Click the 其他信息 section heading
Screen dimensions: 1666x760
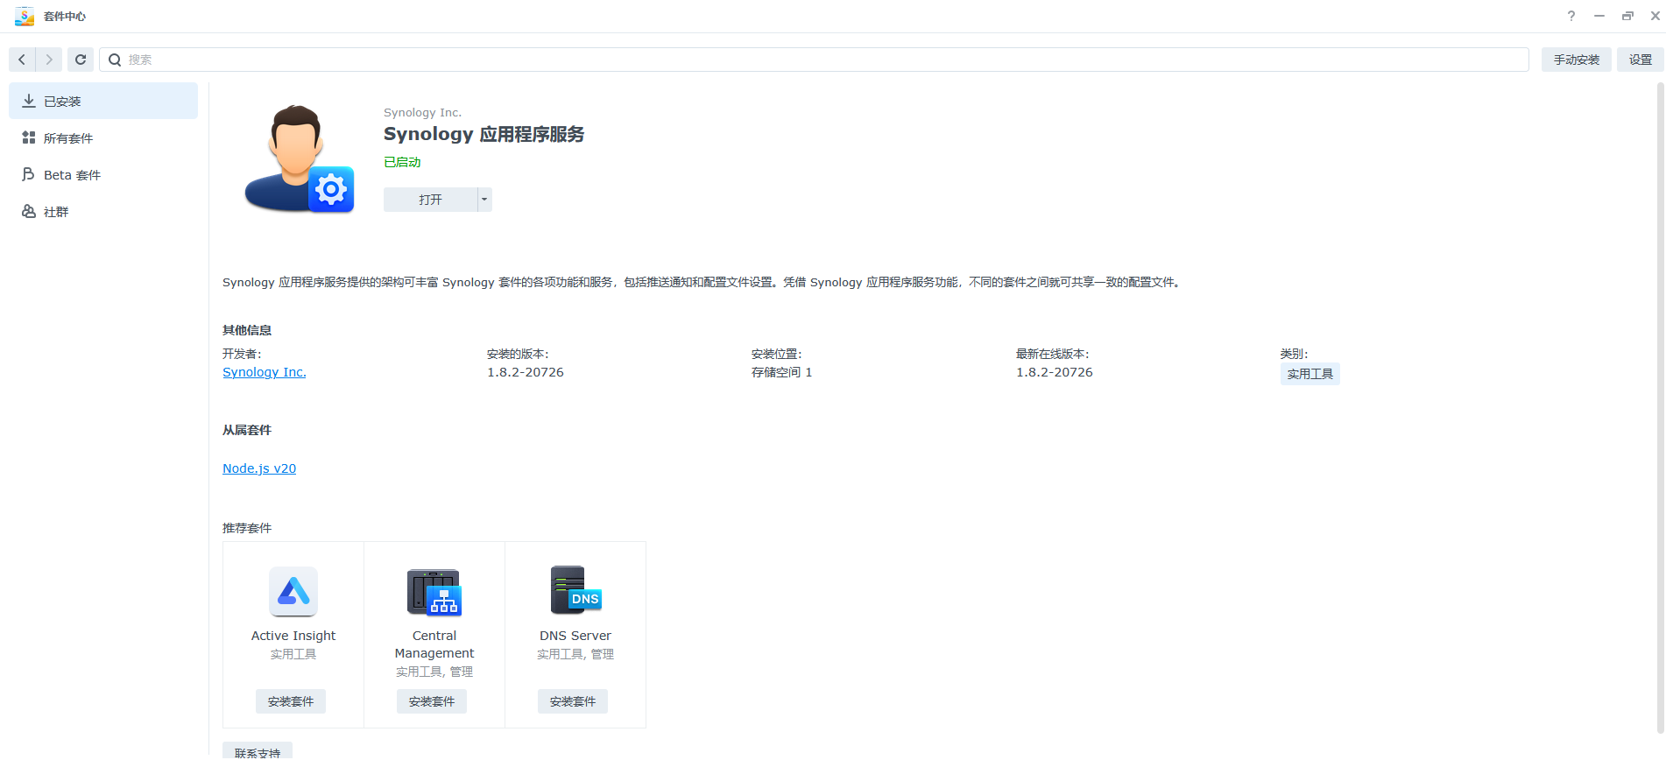coord(247,330)
